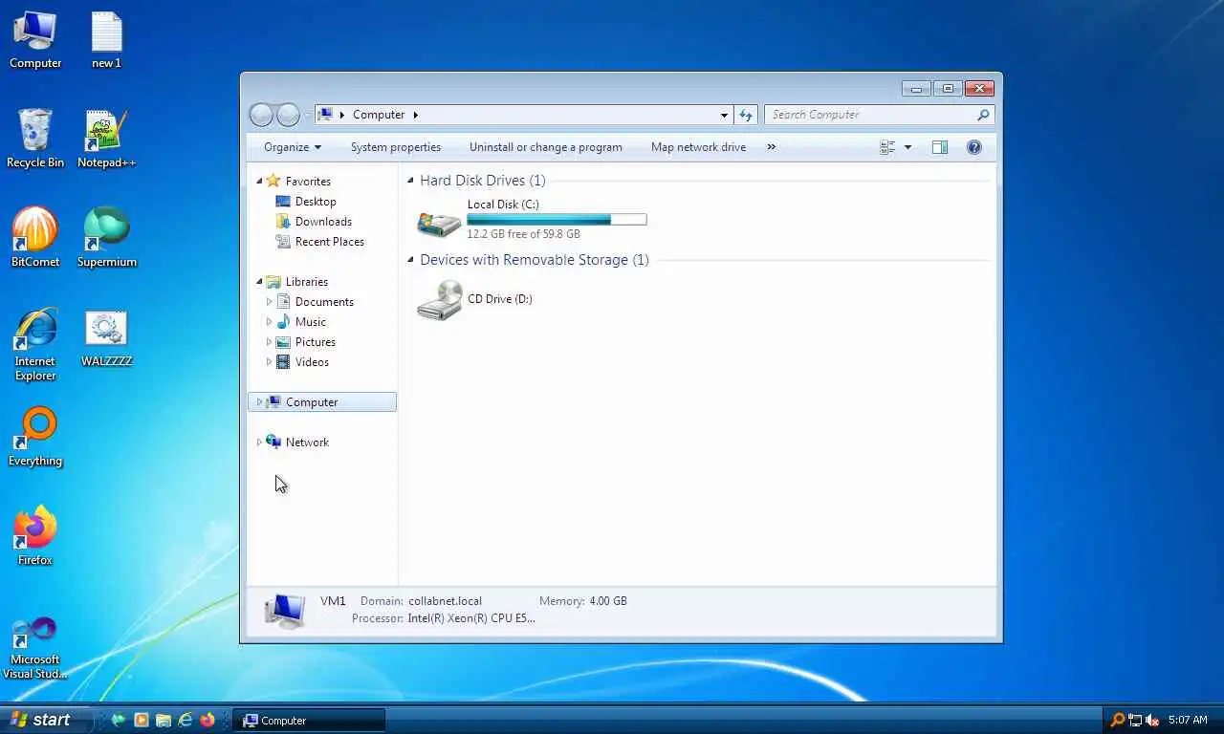
Task: Select the Internet Explorer desktop shortcut
Action: click(x=35, y=345)
